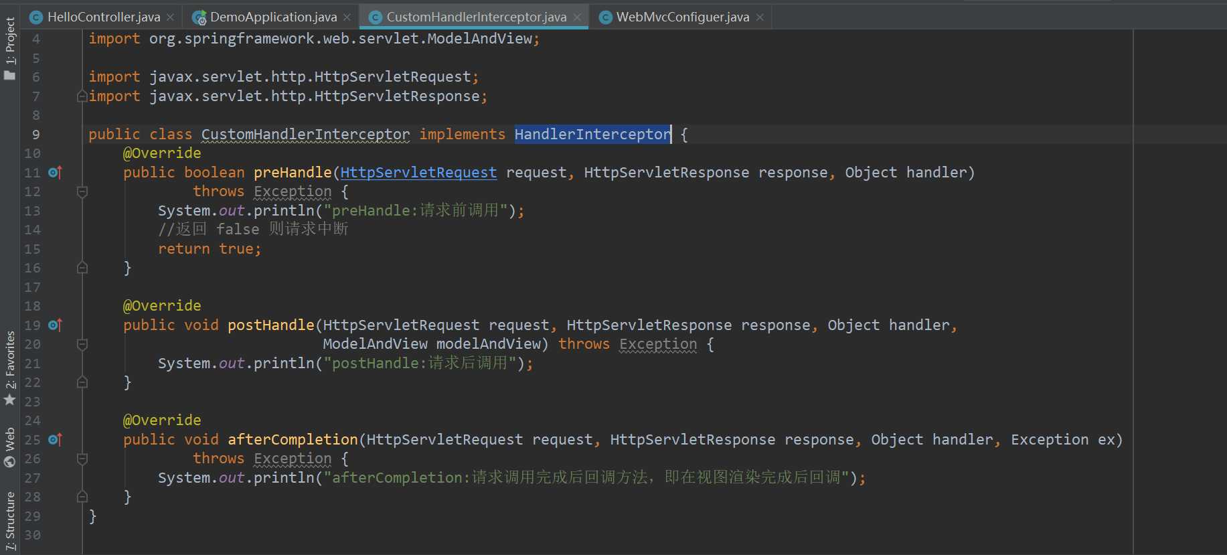Close the CustomHandlerInterceptor.java tab
This screenshot has width=1227, height=555.
pyautogui.click(x=577, y=17)
